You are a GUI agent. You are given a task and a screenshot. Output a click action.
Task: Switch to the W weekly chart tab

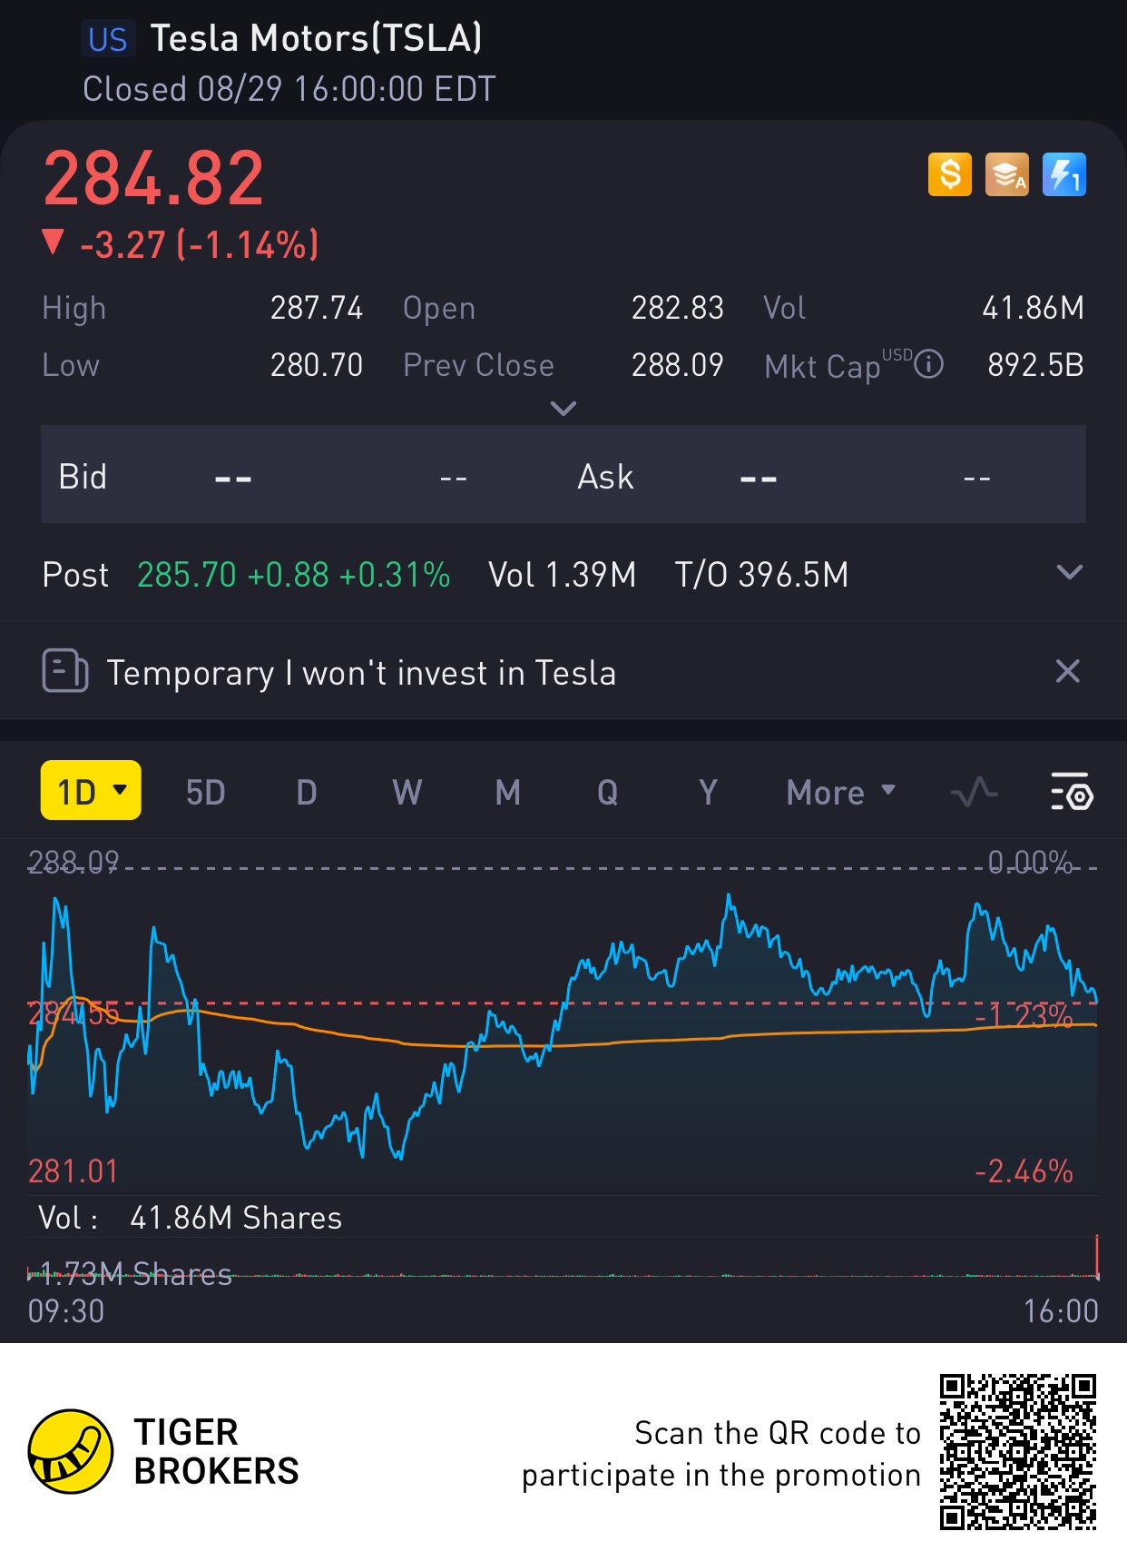(x=407, y=792)
